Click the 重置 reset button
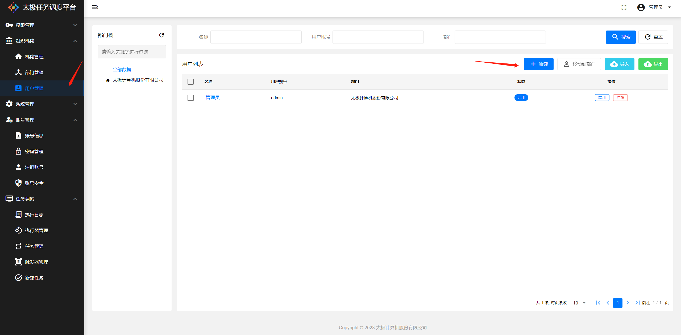This screenshot has height=335, width=681. [x=653, y=37]
